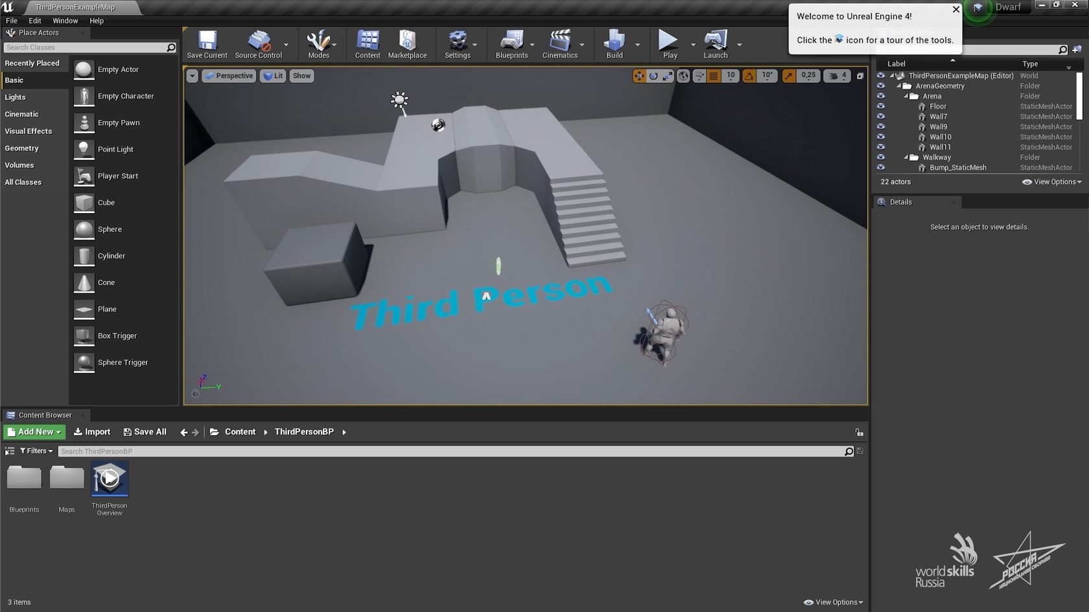Click the Import button
The width and height of the screenshot is (1089, 612).
coord(92,432)
